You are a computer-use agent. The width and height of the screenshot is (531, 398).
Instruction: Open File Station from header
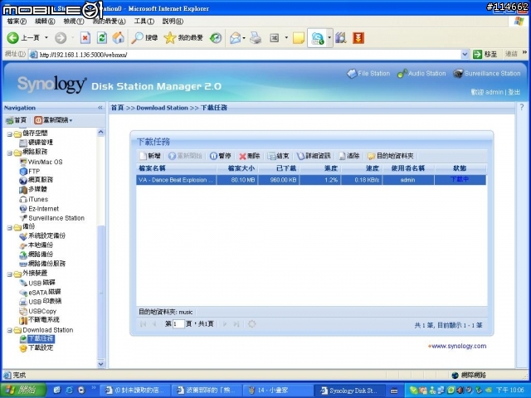(x=368, y=74)
